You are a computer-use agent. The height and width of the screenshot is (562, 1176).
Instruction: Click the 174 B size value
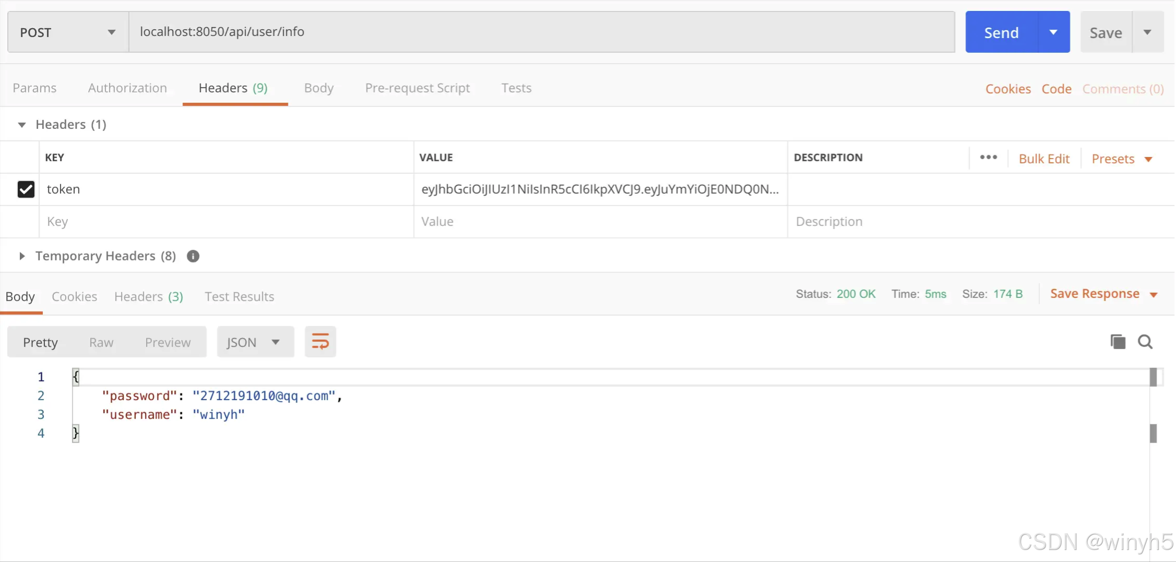pos(1008,294)
